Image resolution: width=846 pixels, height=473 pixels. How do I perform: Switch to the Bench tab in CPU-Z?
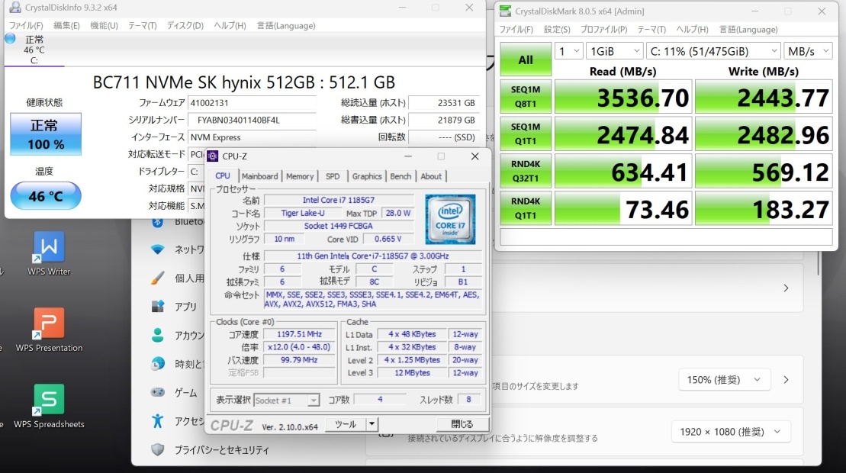pyautogui.click(x=400, y=176)
